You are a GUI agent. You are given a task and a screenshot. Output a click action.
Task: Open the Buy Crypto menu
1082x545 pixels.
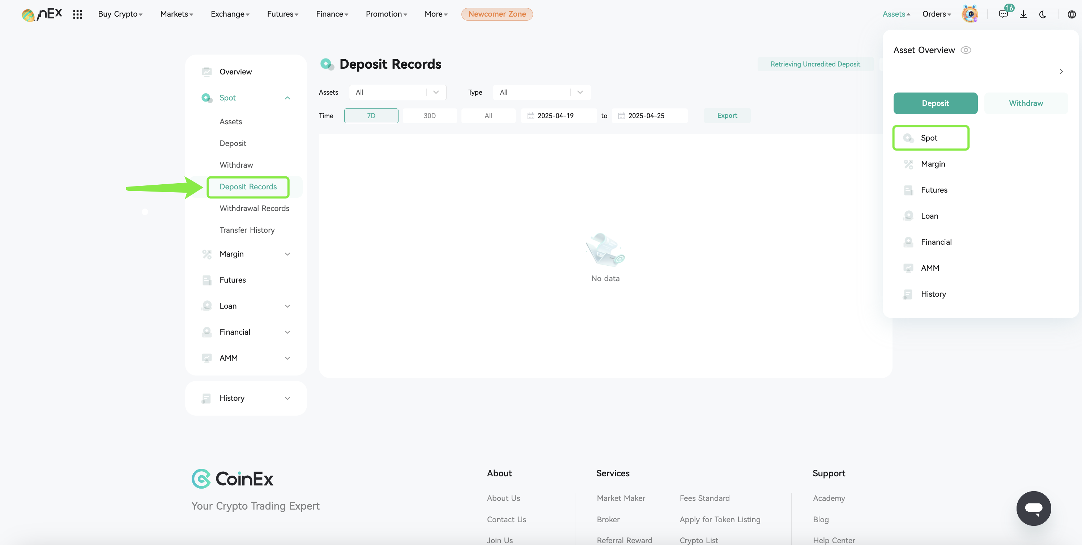tap(120, 14)
